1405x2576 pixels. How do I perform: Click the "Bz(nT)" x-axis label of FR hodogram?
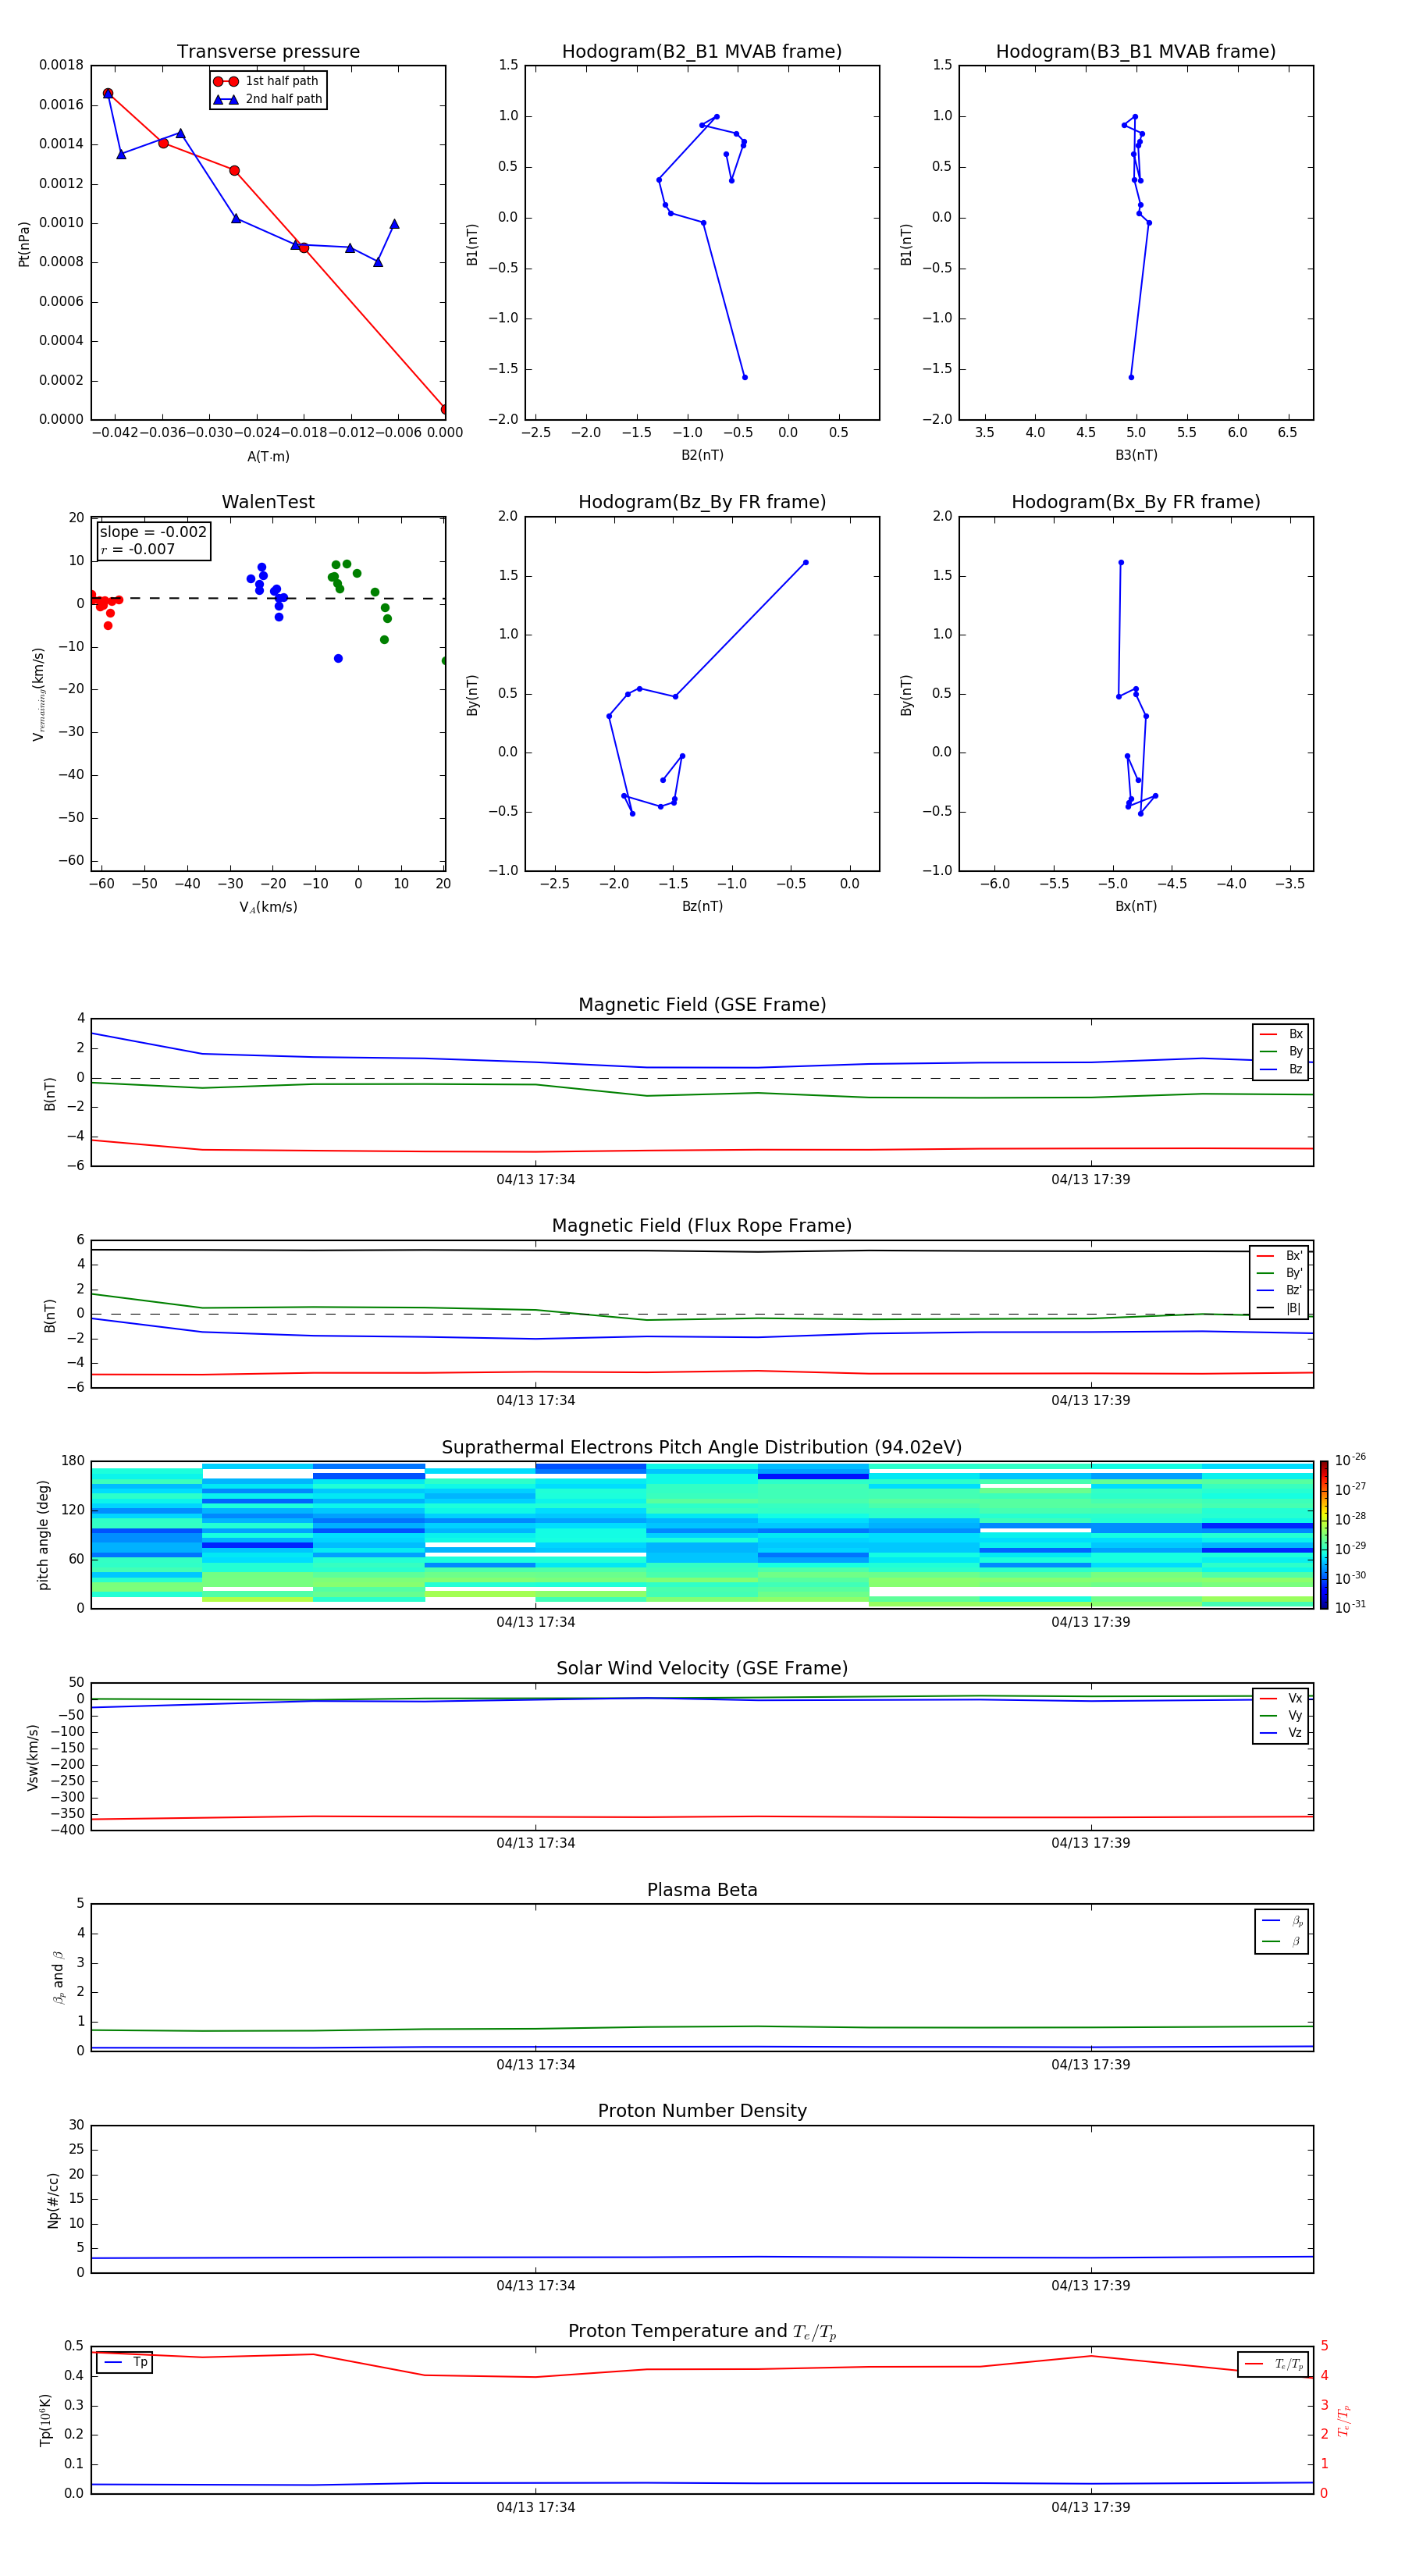[702, 906]
